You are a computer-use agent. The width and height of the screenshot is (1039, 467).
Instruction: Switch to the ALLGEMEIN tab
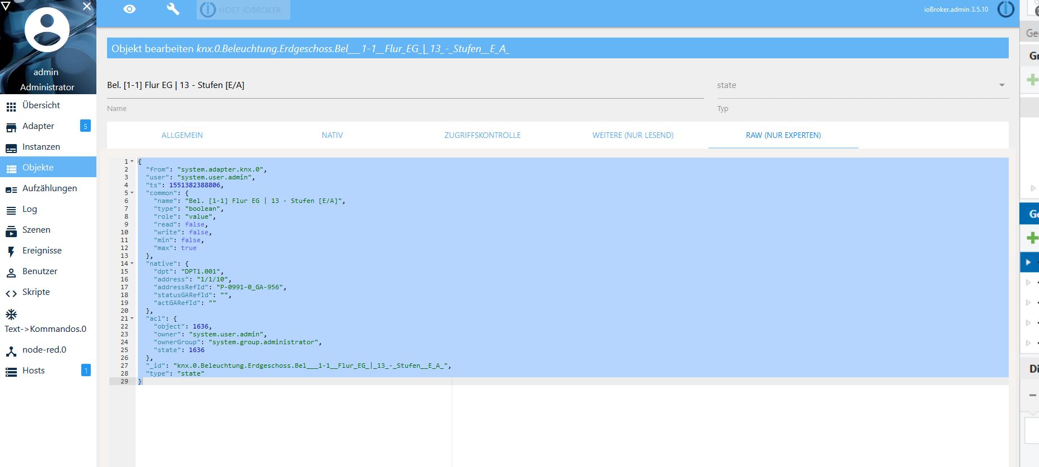[182, 135]
